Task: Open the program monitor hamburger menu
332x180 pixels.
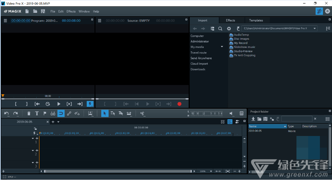Action: pos(5,21)
